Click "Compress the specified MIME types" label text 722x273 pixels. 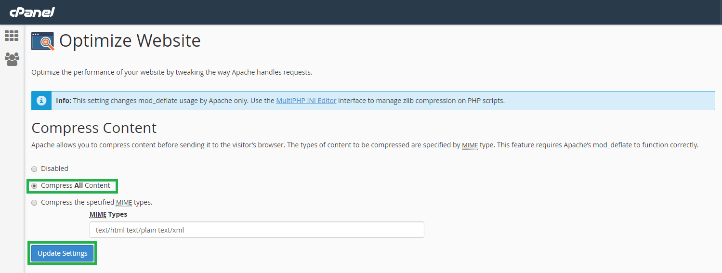coord(96,202)
